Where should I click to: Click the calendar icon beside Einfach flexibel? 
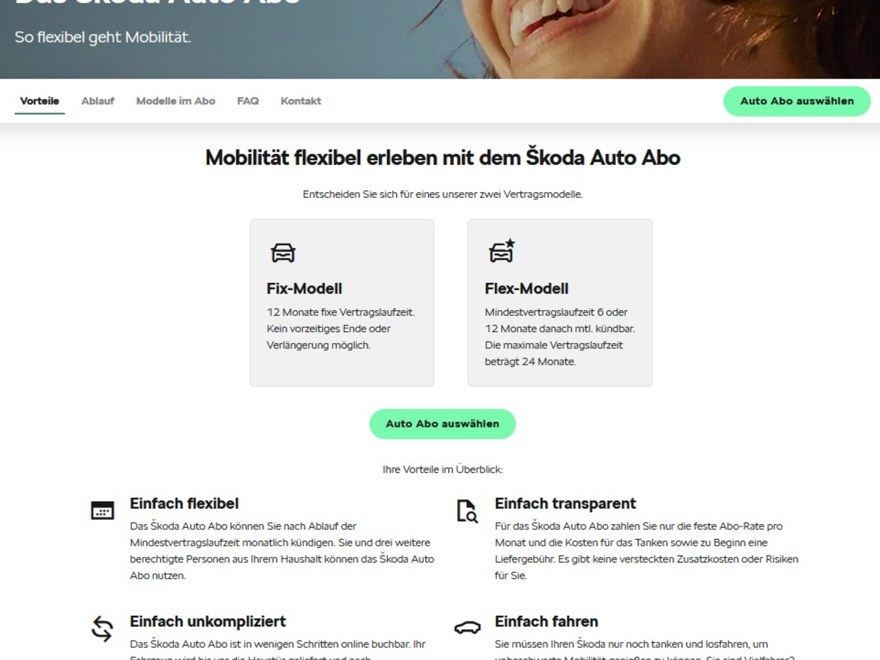[103, 510]
